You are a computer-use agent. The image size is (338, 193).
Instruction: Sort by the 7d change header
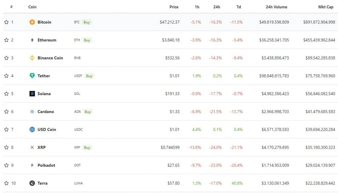pos(239,7)
